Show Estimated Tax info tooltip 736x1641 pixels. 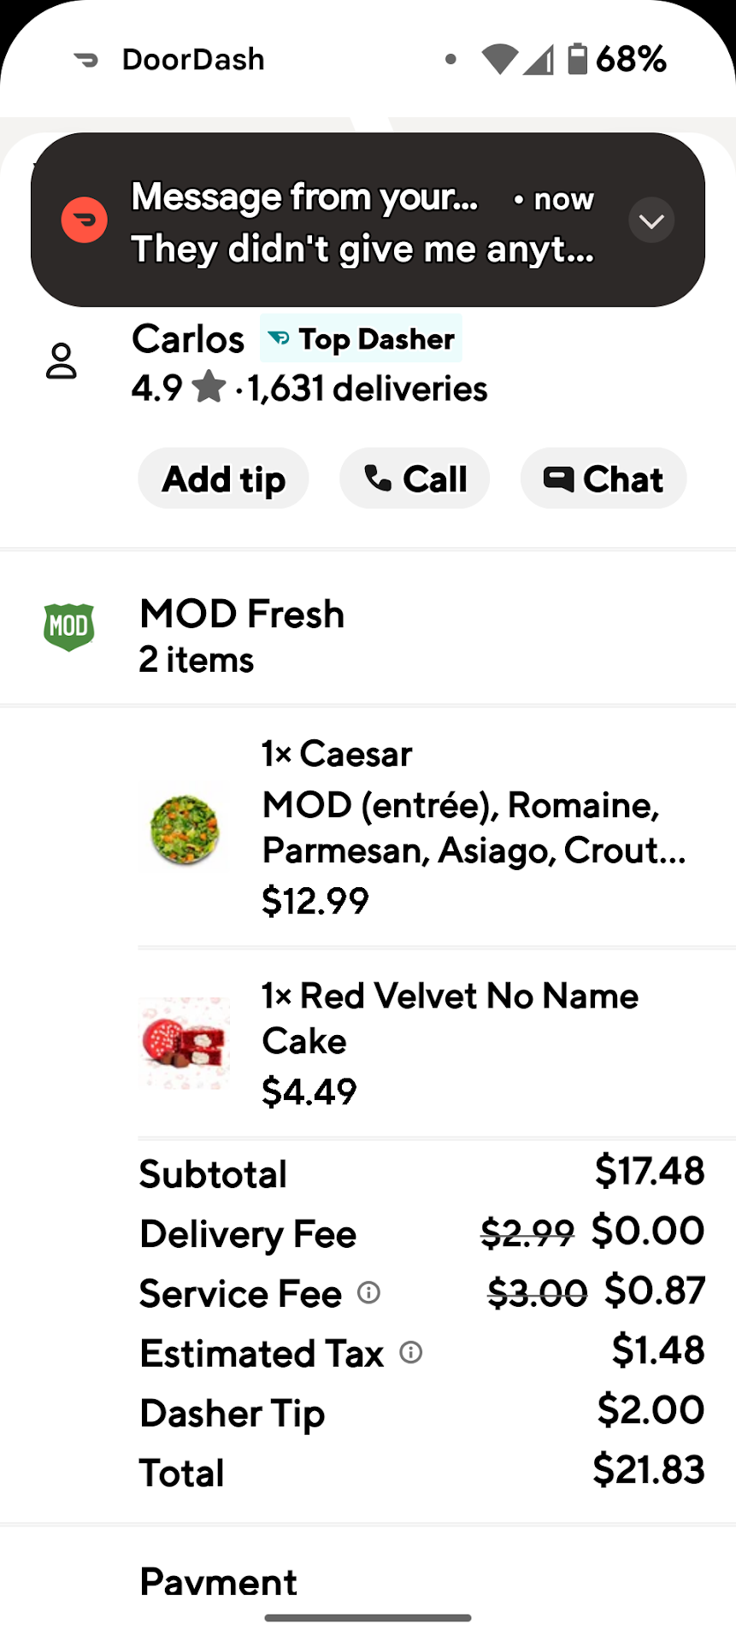(411, 1352)
